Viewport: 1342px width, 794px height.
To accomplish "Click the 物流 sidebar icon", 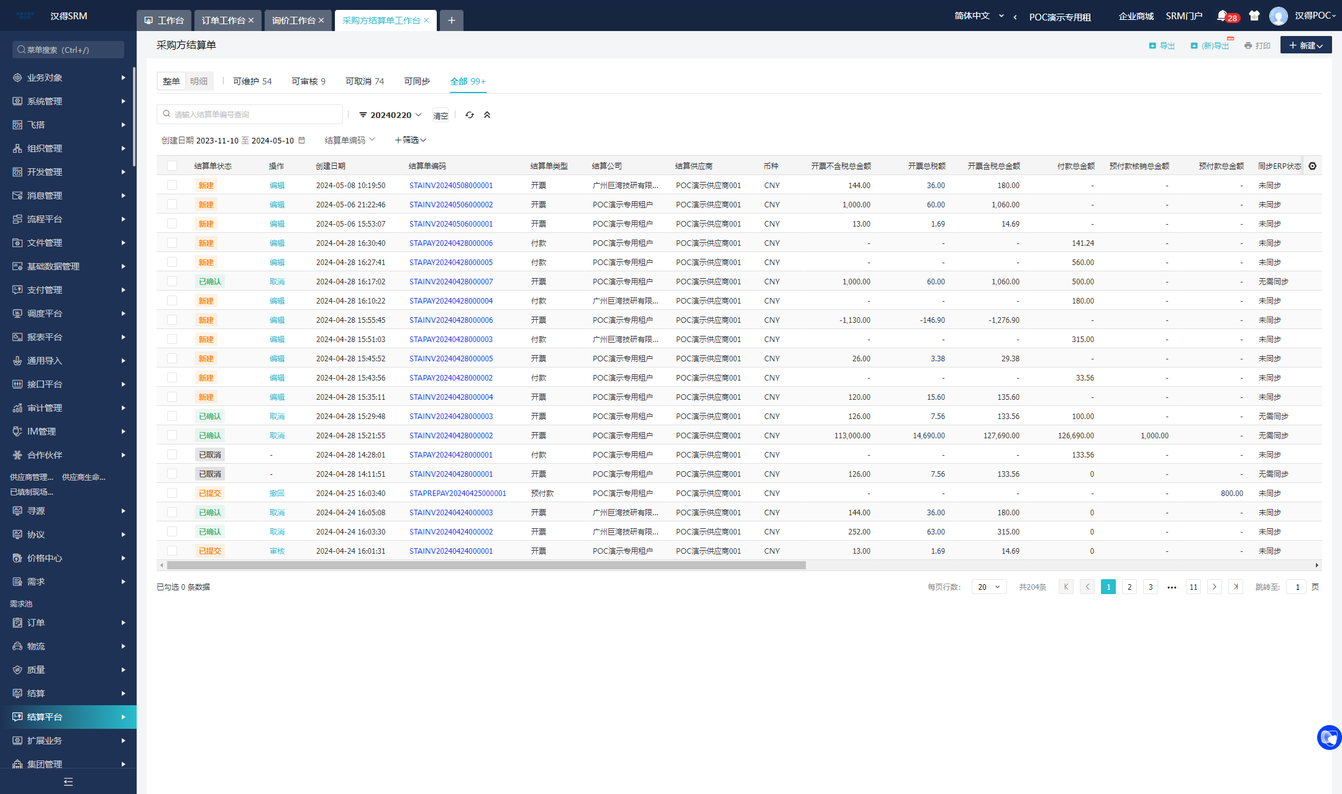I will click(17, 646).
